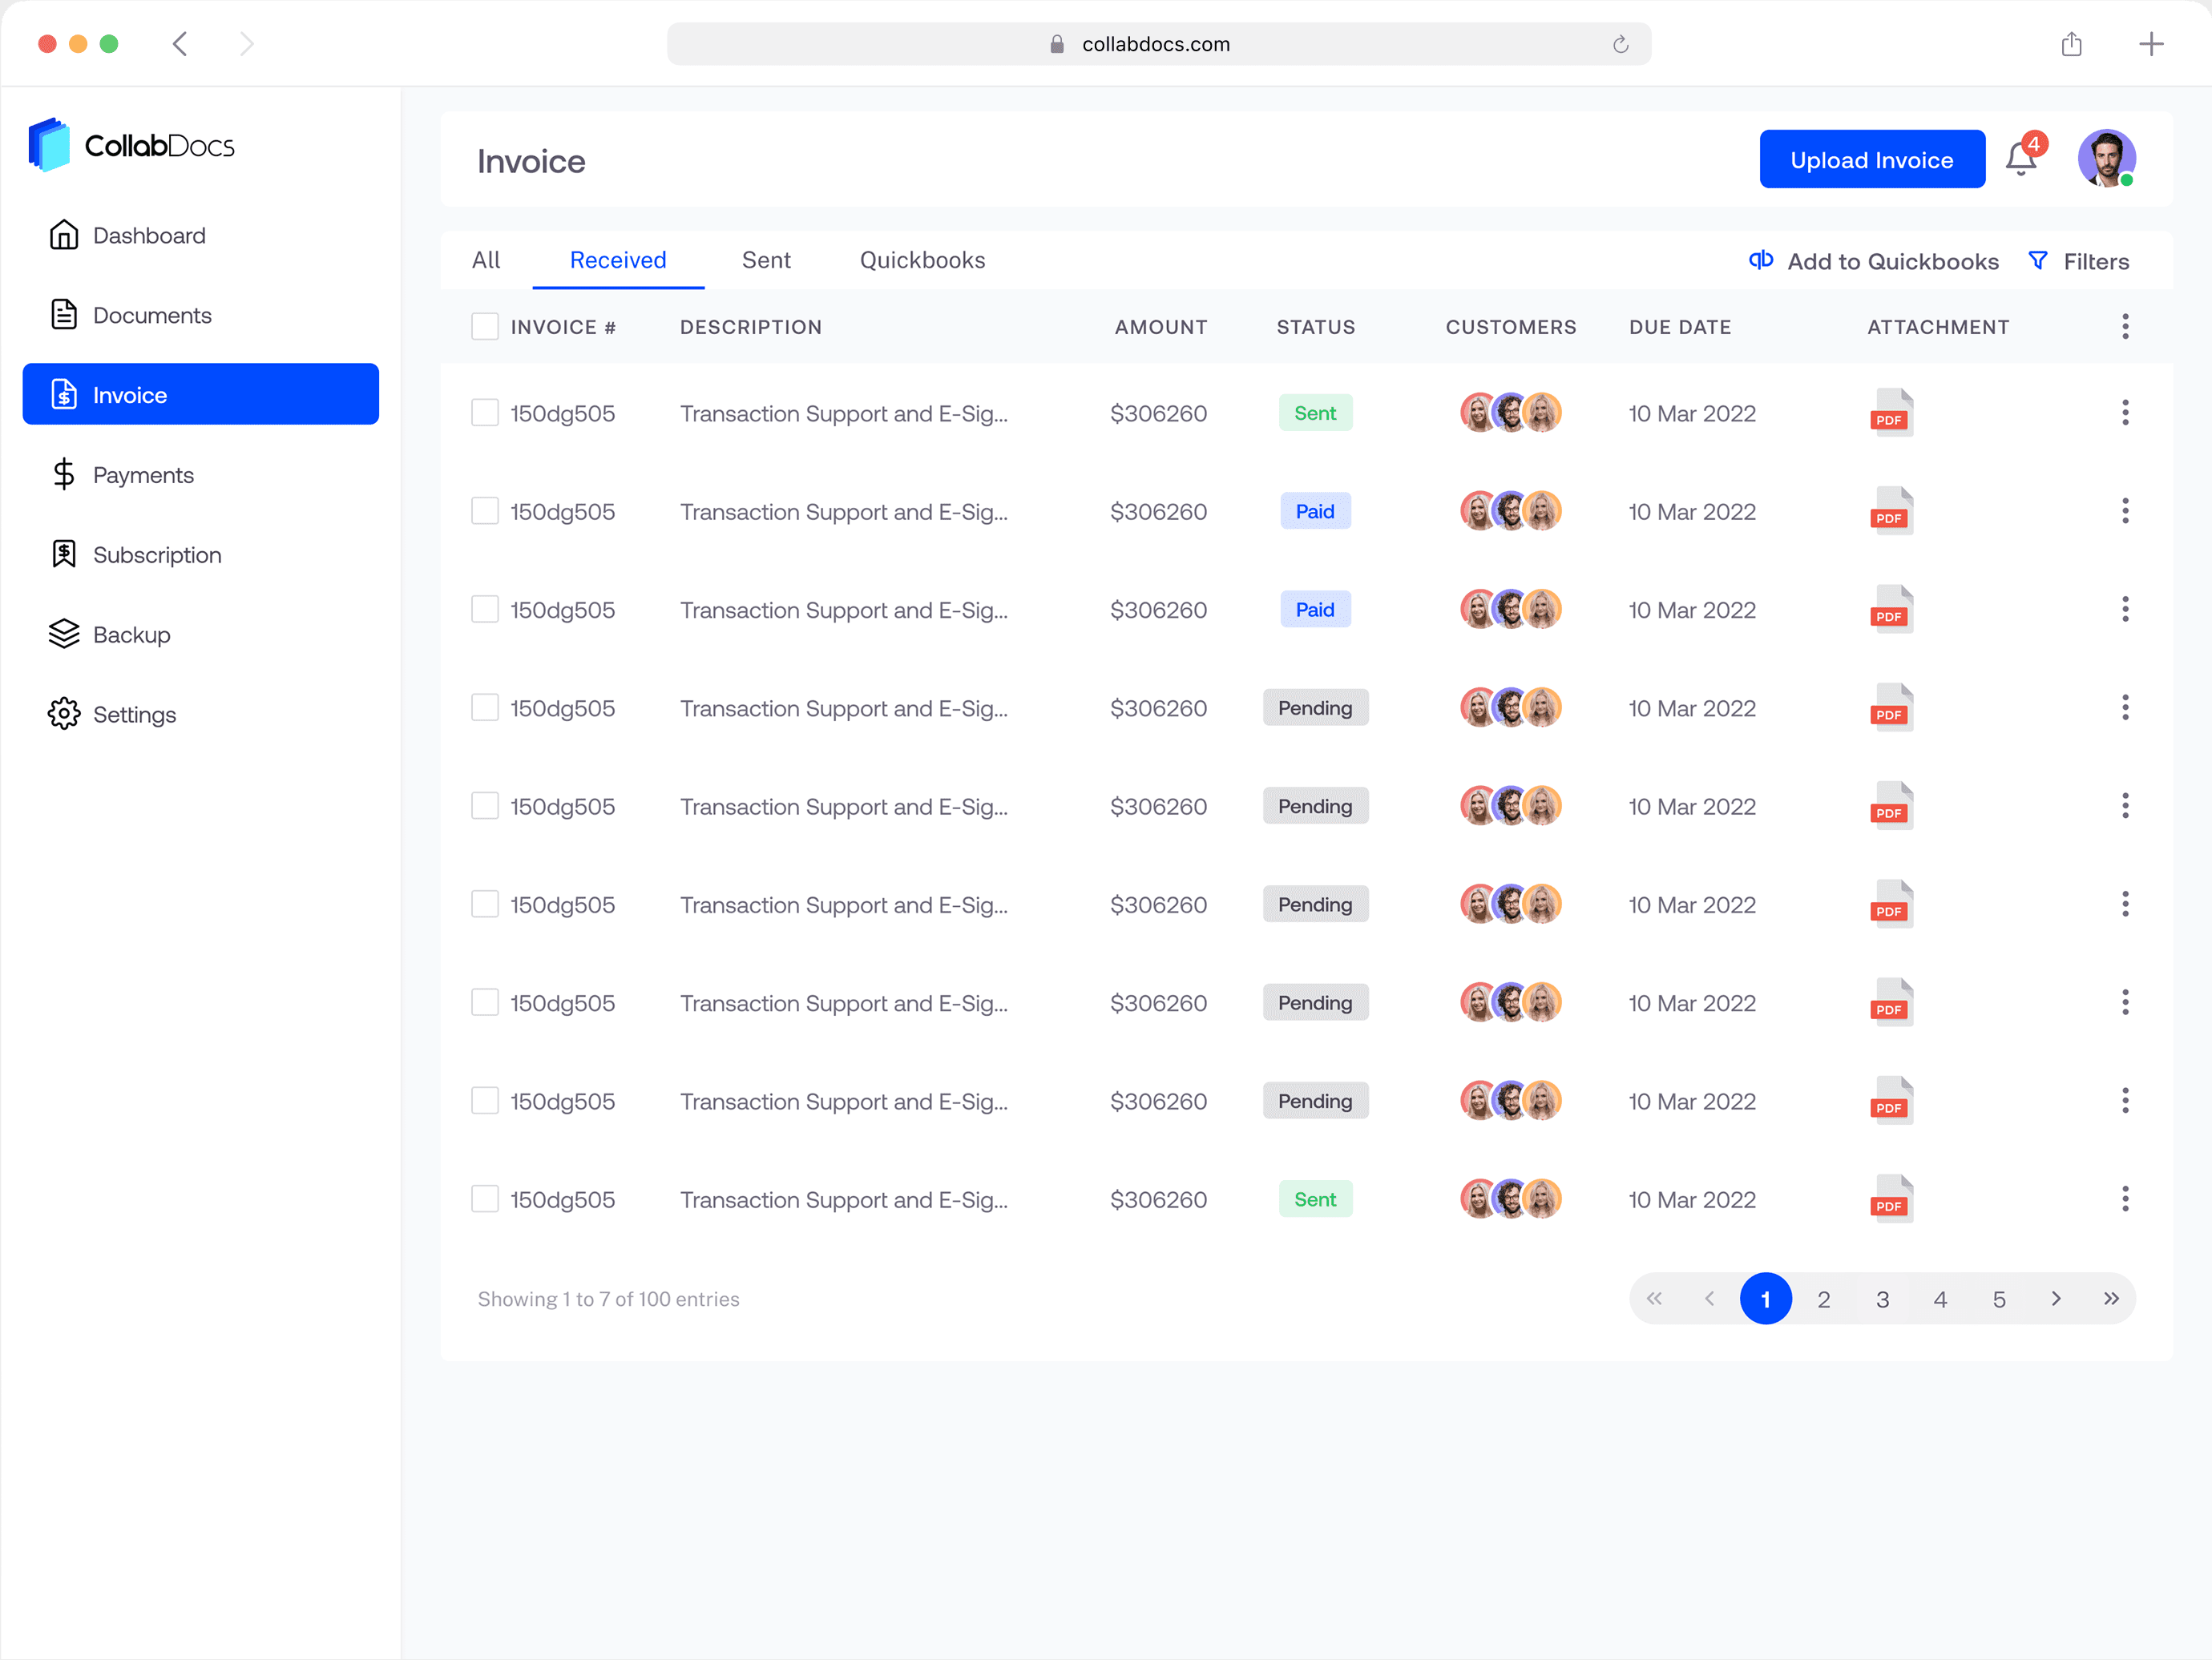The width and height of the screenshot is (2212, 1660).
Task: Click the notification bell icon
Action: click(2021, 159)
